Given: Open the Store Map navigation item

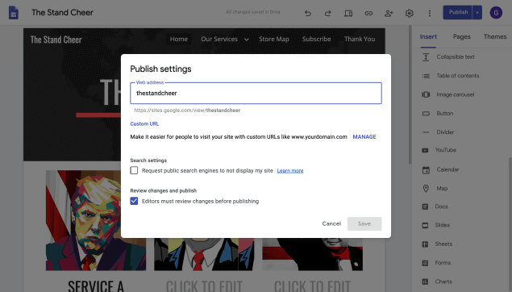Looking at the screenshot, I should tap(273, 40).
